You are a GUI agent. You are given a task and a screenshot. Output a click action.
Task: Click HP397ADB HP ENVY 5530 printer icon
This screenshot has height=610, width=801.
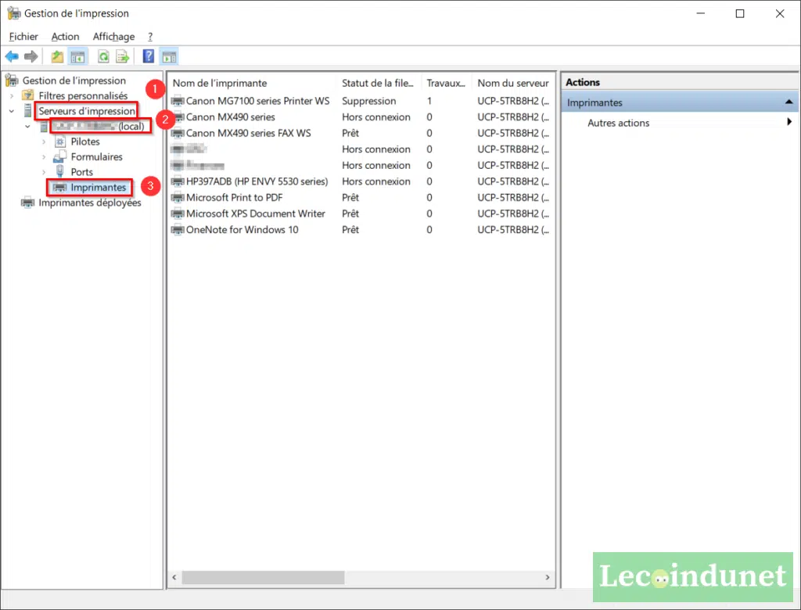coord(178,181)
